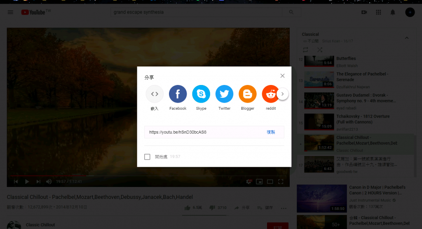Play Butterflies by Elliott Walsh
The height and width of the screenshot is (229, 422).
pyautogui.click(x=356, y=61)
